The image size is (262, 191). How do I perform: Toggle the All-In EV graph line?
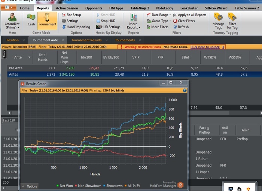(132, 186)
